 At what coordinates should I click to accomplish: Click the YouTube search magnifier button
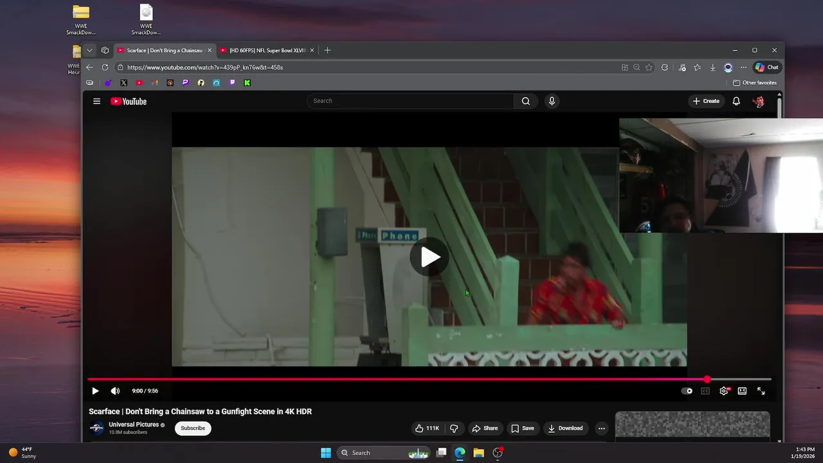pos(526,101)
